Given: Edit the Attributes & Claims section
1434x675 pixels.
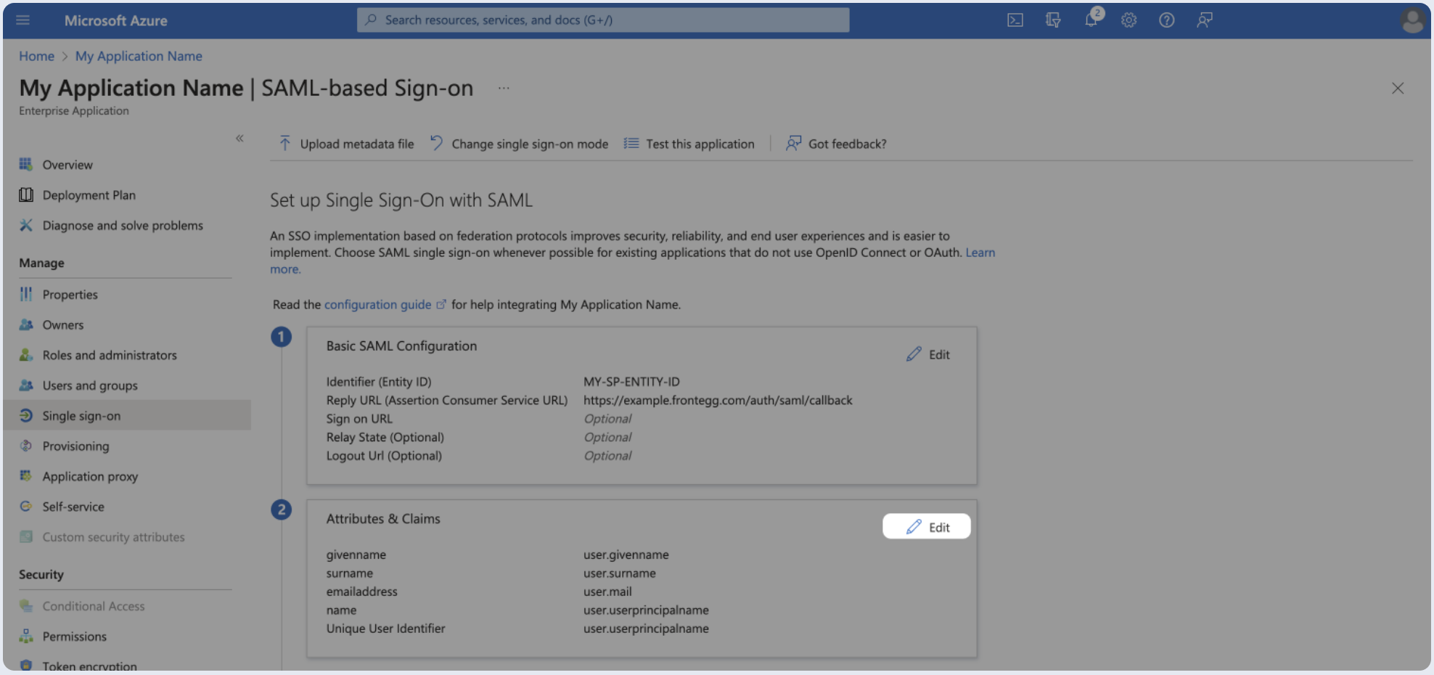Looking at the screenshot, I should pos(927,527).
